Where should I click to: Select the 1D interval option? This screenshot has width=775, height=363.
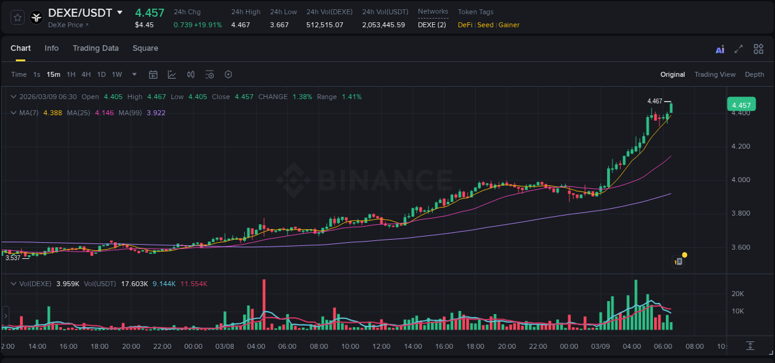point(101,74)
